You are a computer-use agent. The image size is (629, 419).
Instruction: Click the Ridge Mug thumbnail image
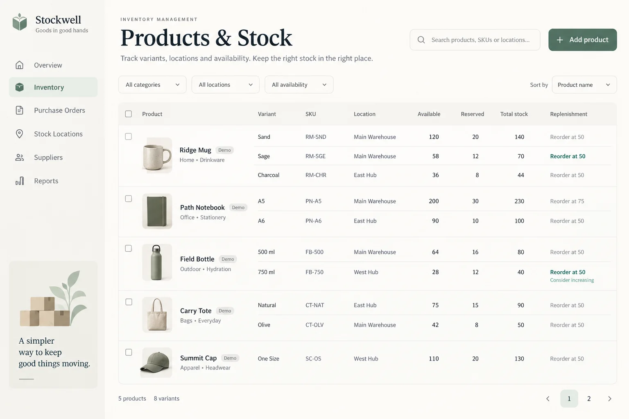coord(157,155)
